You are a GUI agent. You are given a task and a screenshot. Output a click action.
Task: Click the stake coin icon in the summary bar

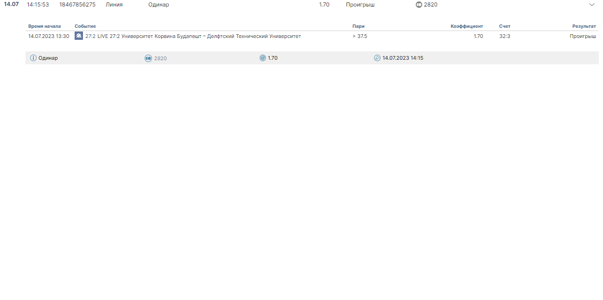pos(148,58)
